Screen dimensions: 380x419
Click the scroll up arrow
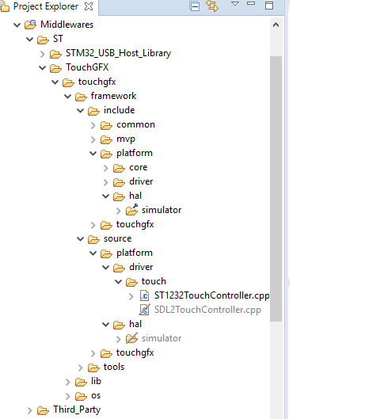[275, 25]
